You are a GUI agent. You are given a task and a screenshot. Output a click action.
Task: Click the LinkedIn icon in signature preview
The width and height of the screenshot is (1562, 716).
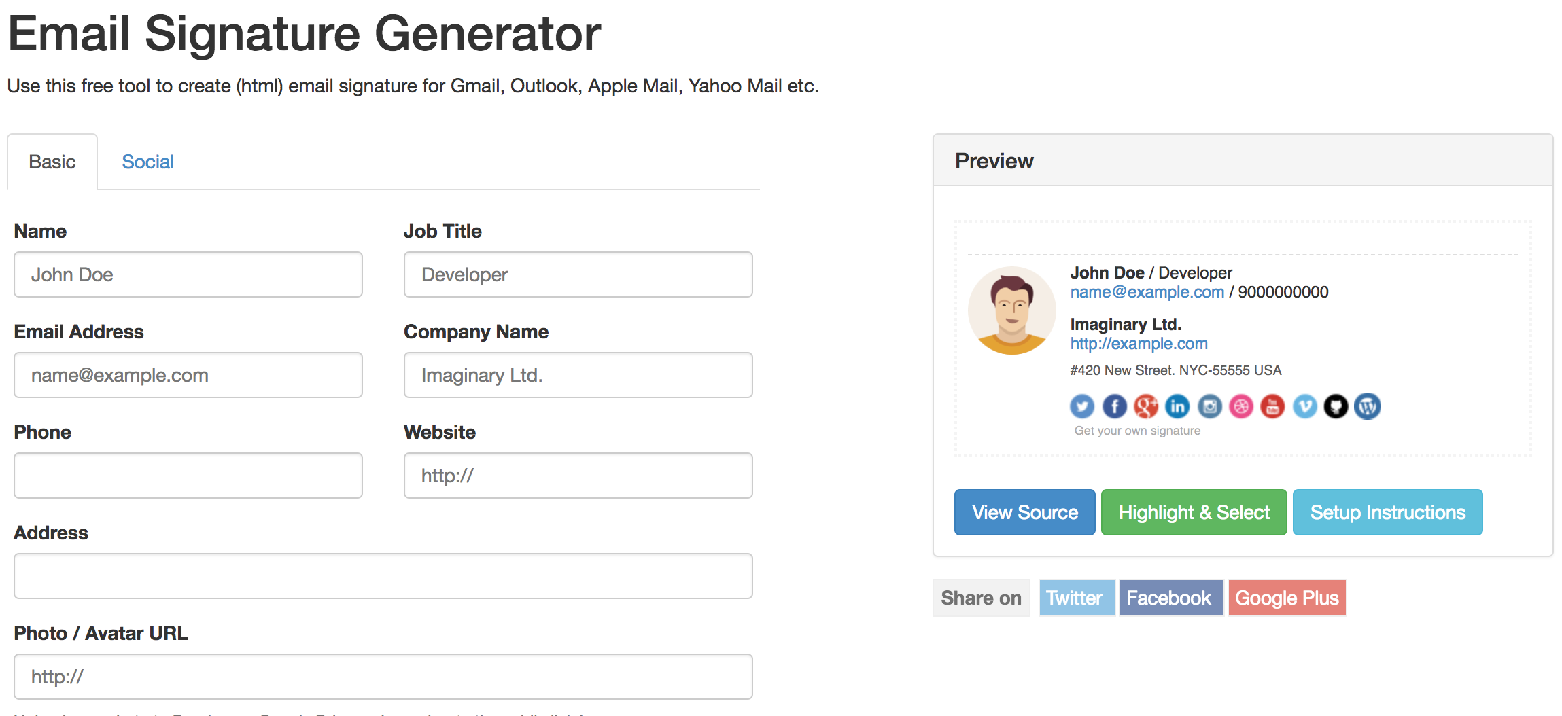click(1177, 406)
